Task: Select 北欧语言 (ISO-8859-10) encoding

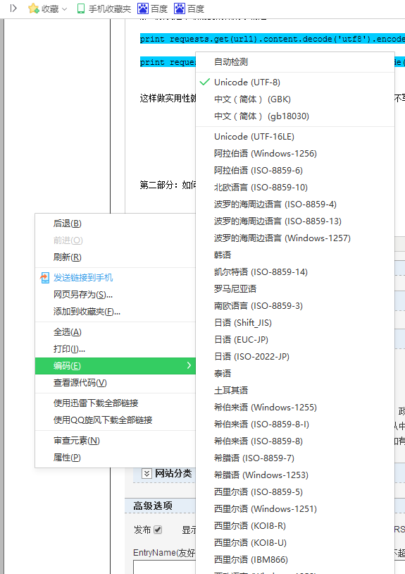Action: (295, 187)
